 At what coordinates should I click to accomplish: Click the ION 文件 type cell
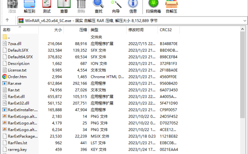click(99, 64)
